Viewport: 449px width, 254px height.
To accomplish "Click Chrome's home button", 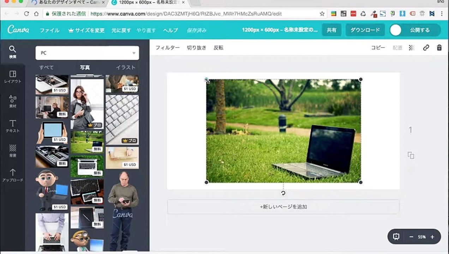I will click(x=36, y=14).
